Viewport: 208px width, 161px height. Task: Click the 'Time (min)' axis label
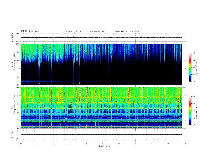[105, 146]
